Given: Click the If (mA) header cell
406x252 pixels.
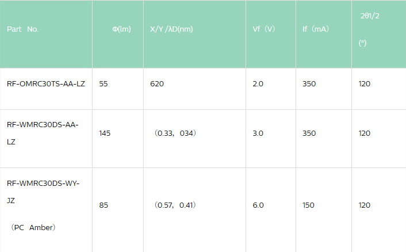Looking at the screenshot, I should point(315,29).
